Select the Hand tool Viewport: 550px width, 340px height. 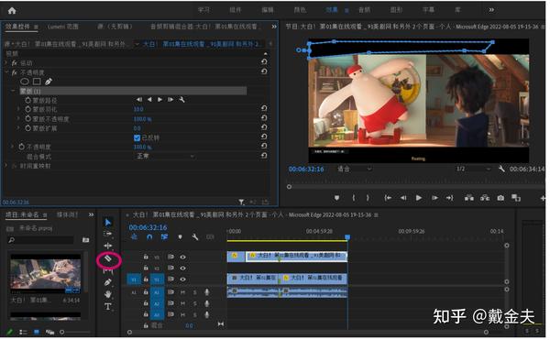point(108,294)
